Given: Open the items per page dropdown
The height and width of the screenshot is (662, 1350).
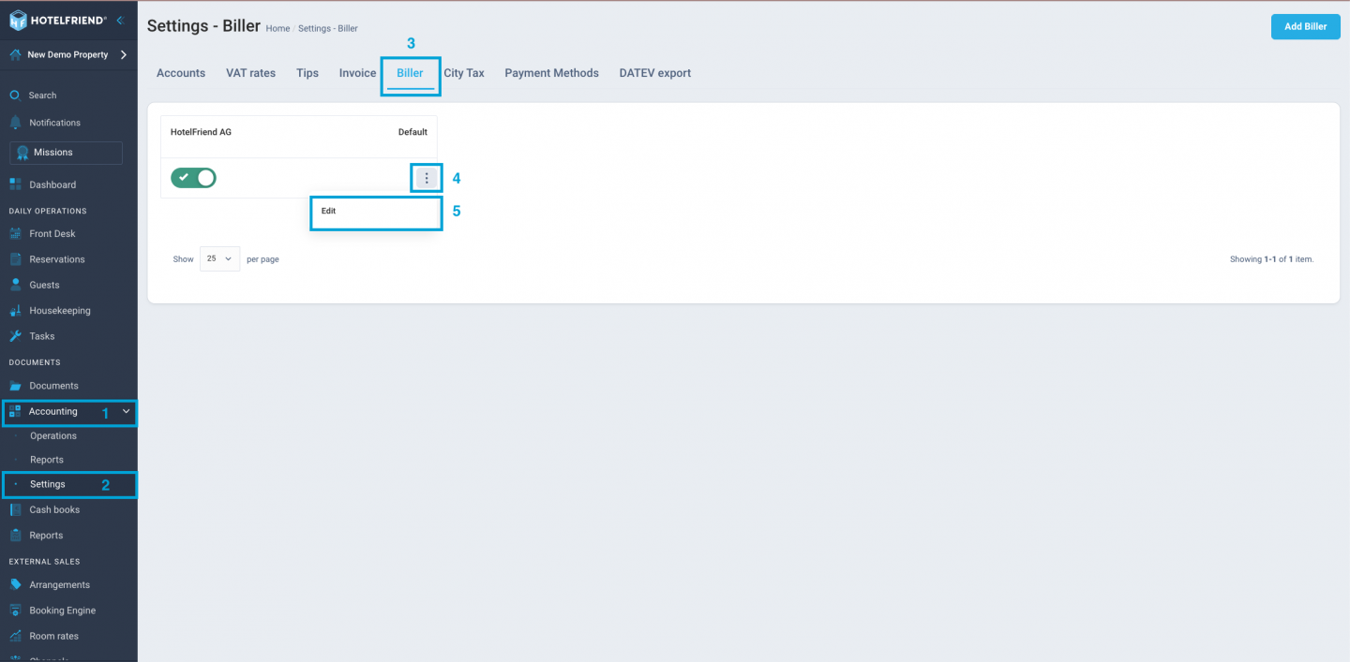Looking at the screenshot, I should (x=218, y=258).
